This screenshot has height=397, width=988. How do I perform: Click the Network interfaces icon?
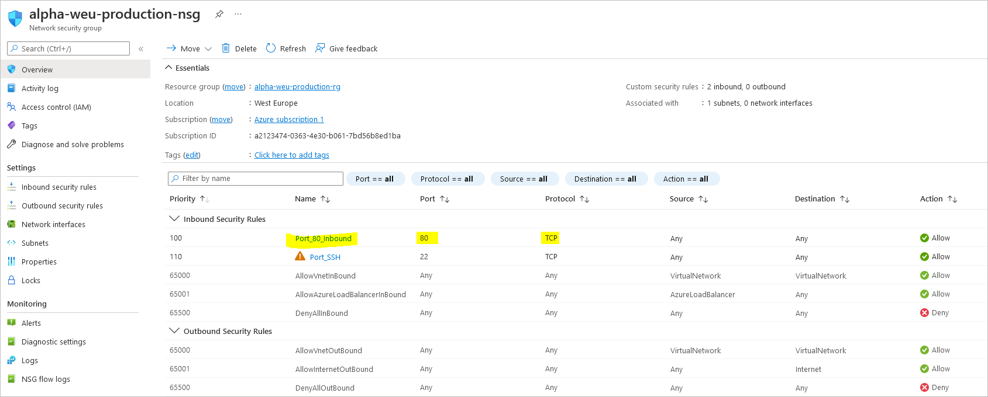[x=12, y=224]
